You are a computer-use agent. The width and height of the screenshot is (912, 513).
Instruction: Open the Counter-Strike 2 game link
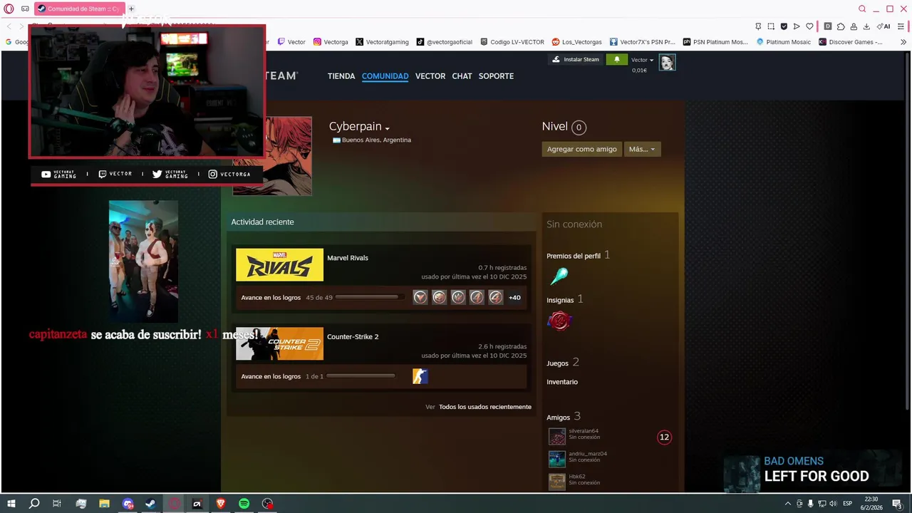pos(353,337)
